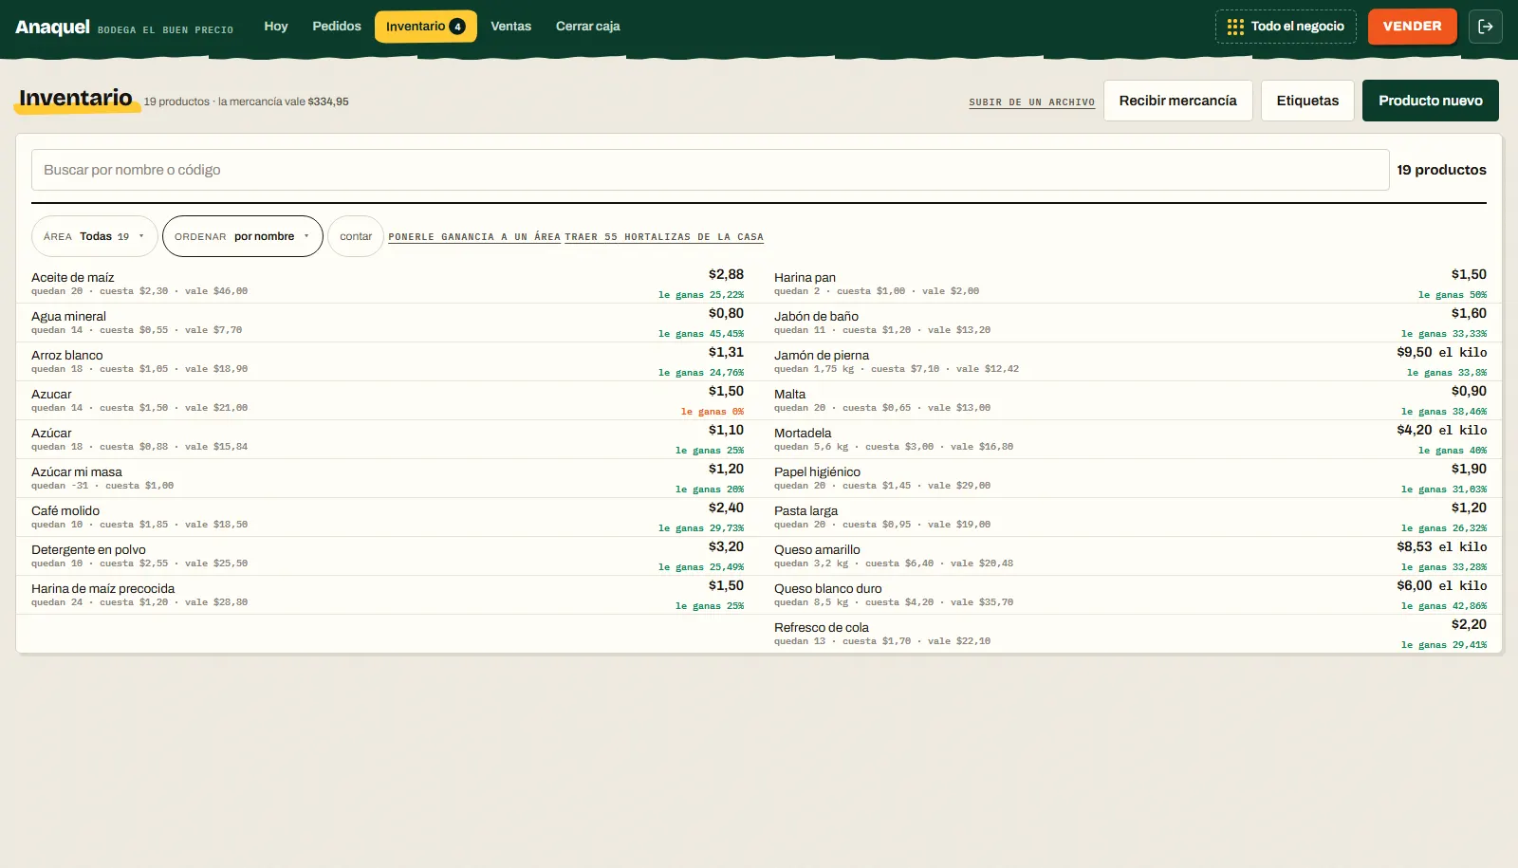Viewport: 1518px width, 868px height.
Task: Select Agua mineral product
Action: [387, 323]
